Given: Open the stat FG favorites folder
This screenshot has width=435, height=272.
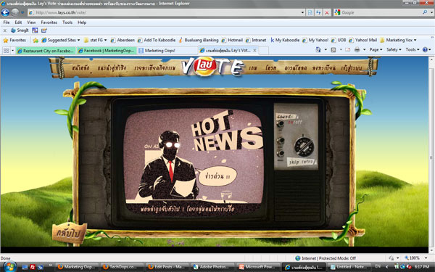Looking at the screenshot, I should point(96,40).
